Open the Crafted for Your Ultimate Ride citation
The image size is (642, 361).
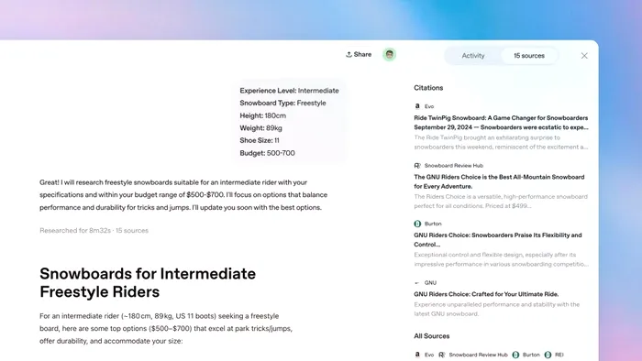[x=486, y=294]
